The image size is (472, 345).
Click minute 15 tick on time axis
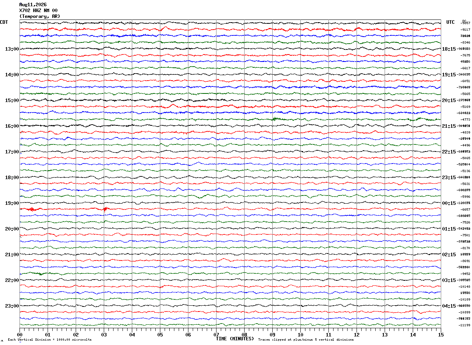click(441, 334)
